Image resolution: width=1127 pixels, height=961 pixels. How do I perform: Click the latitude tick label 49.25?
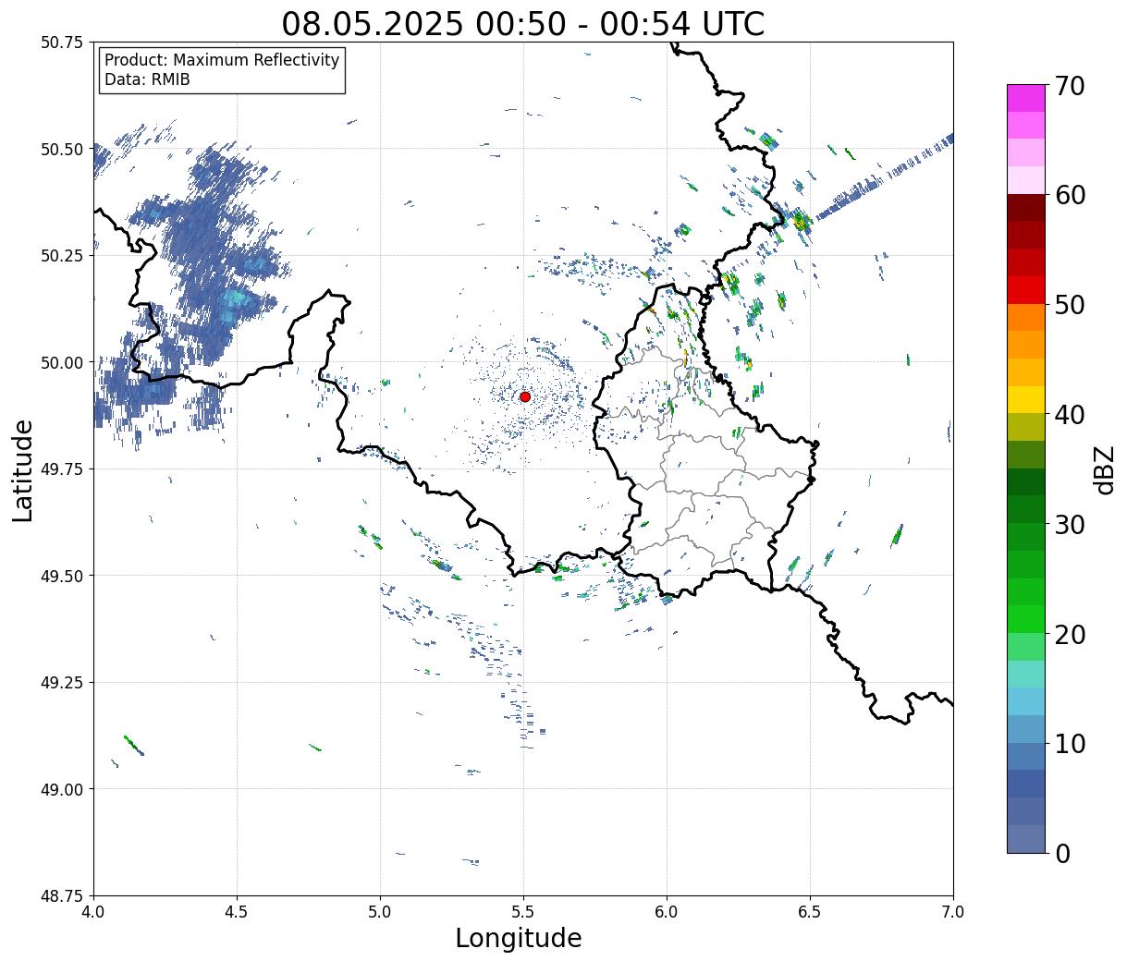(62, 683)
